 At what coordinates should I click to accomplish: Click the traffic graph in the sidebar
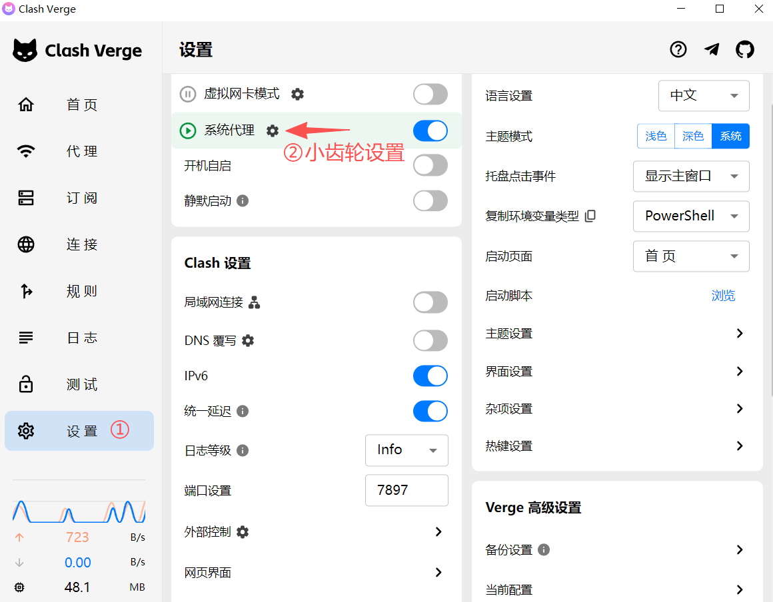pos(79,511)
